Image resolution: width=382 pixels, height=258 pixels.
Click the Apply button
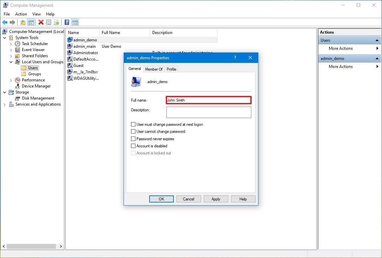click(x=216, y=199)
